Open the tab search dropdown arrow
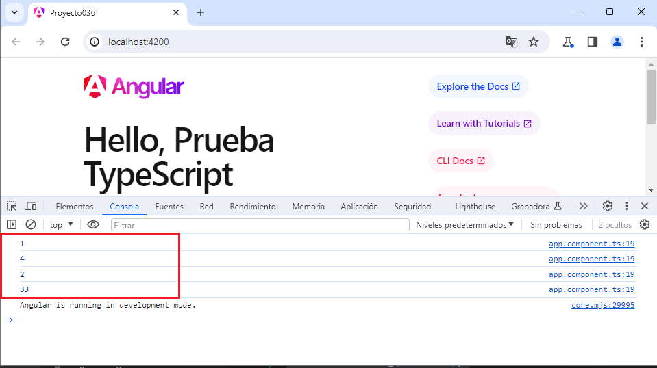 [x=14, y=12]
